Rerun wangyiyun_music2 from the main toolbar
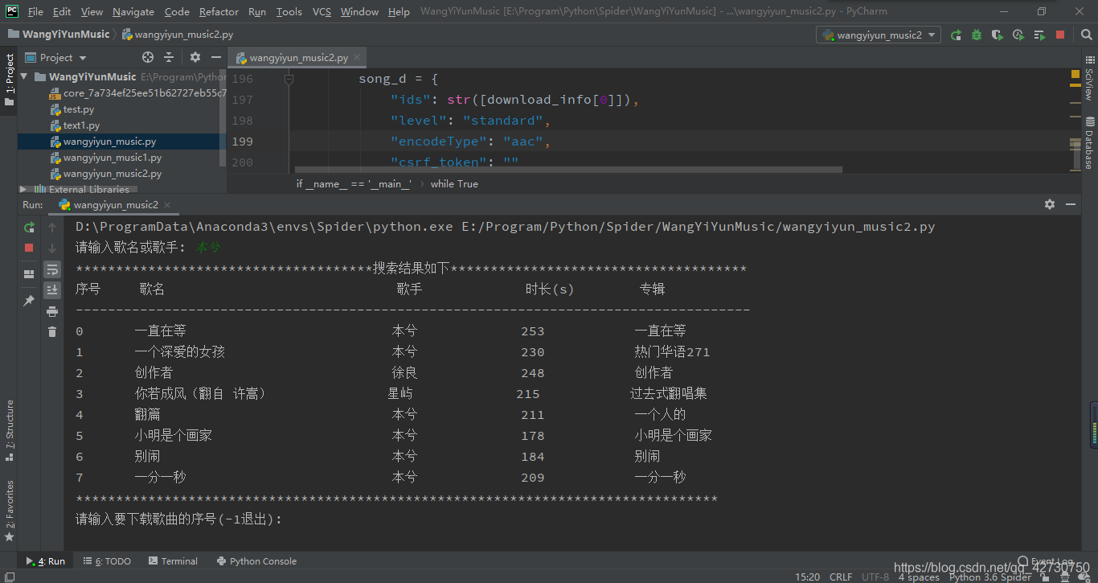This screenshot has height=583, width=1098. [x=956, y=35]
